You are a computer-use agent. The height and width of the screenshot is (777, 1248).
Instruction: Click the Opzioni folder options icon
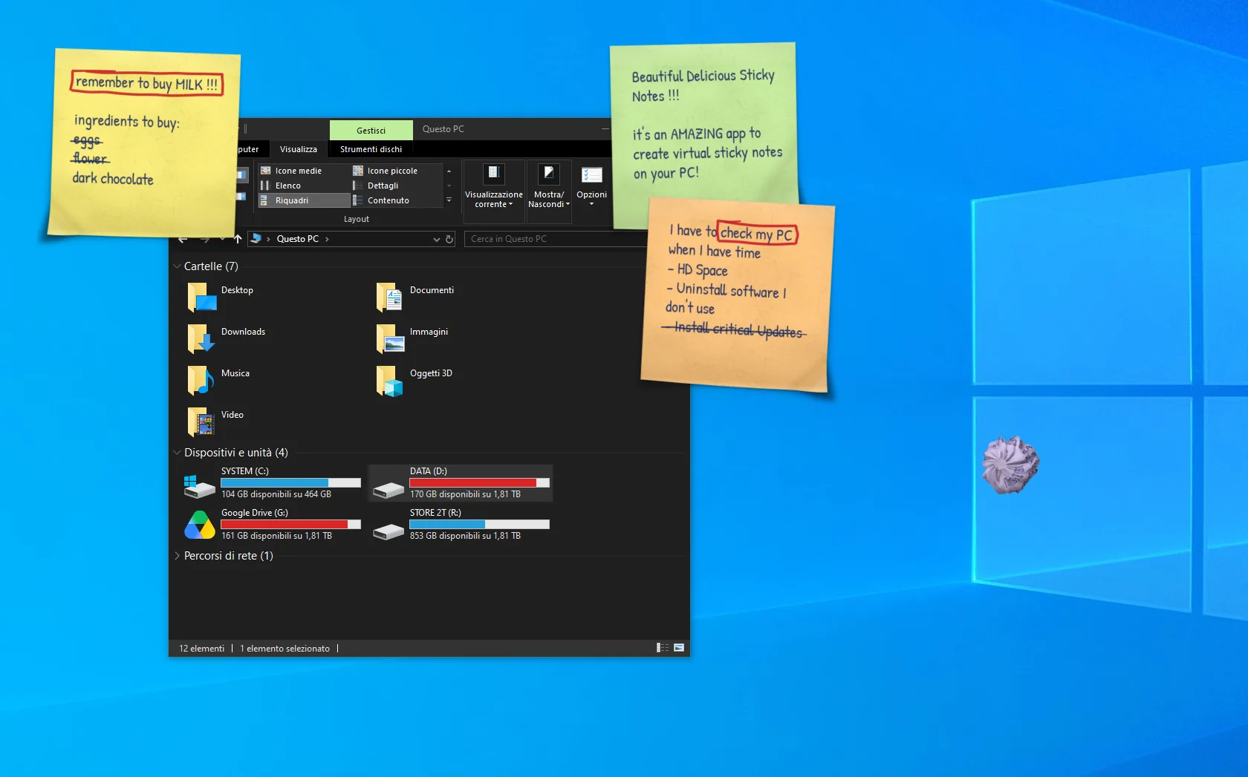591,175
